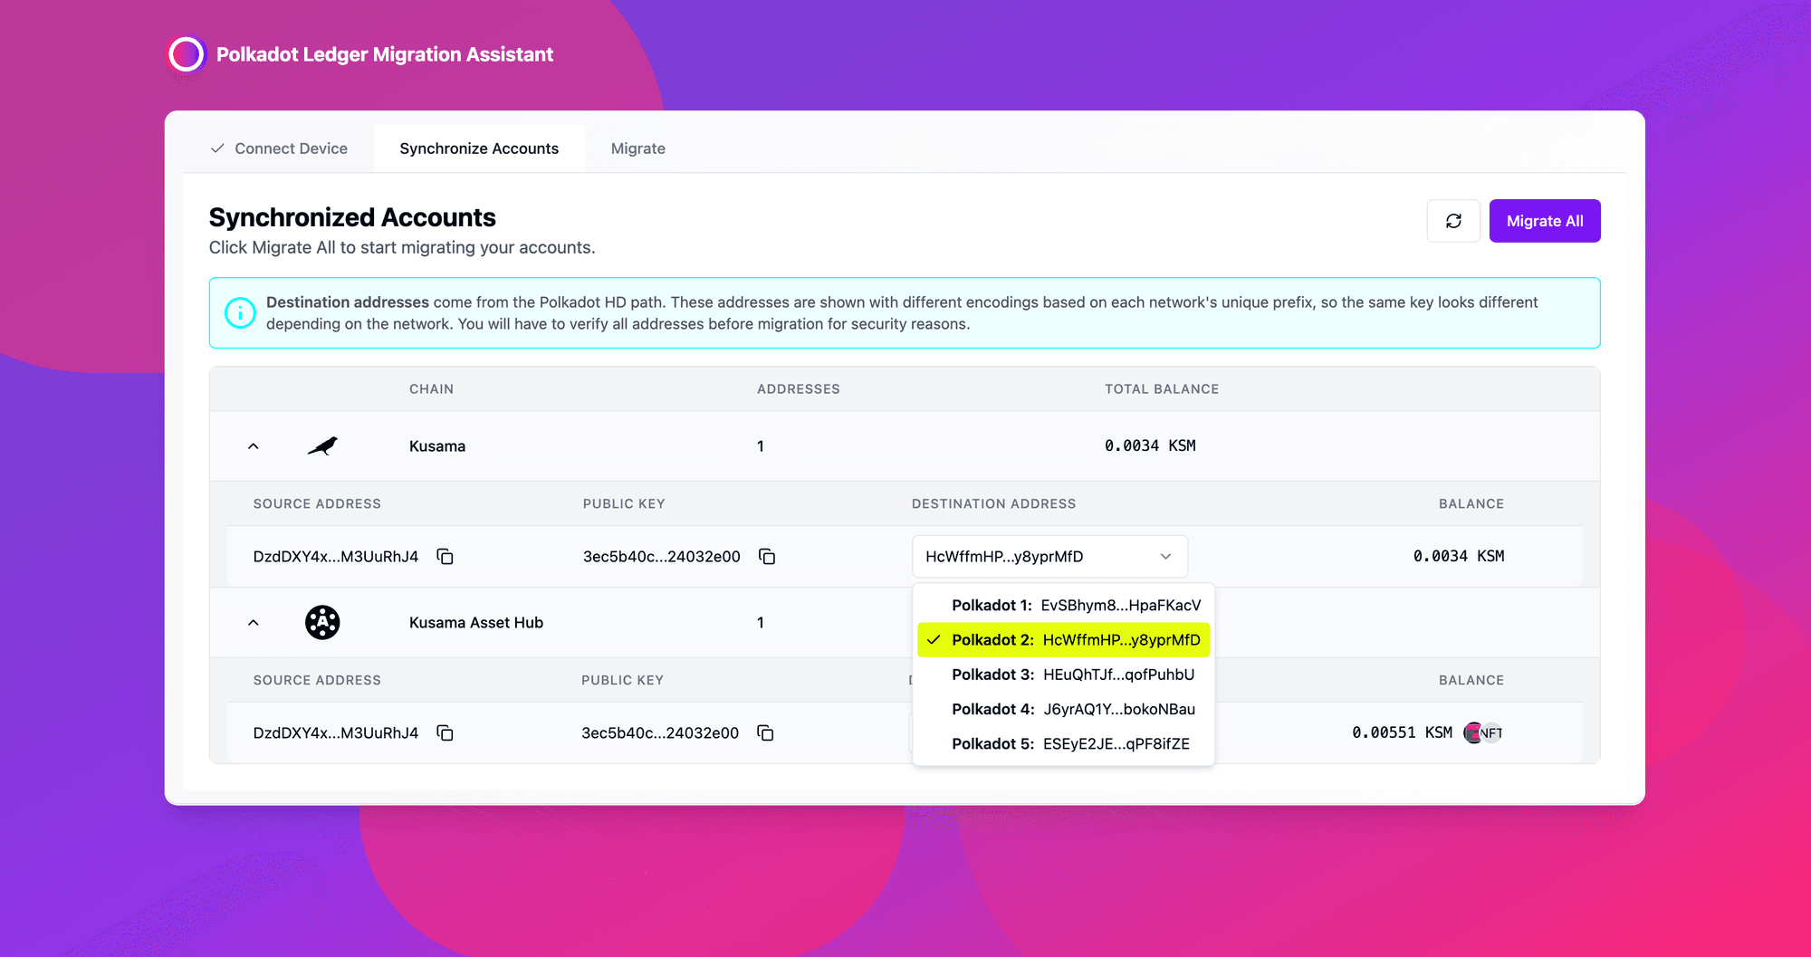Select Polkadot 4 J6yrAQ1Y...bokoNBau option

(1063, 709)
